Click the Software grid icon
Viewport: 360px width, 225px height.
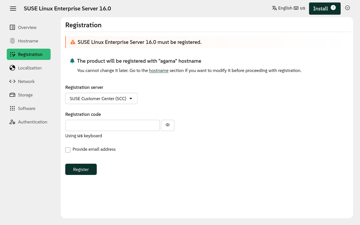pyautogui.click(x=12, y=108)
